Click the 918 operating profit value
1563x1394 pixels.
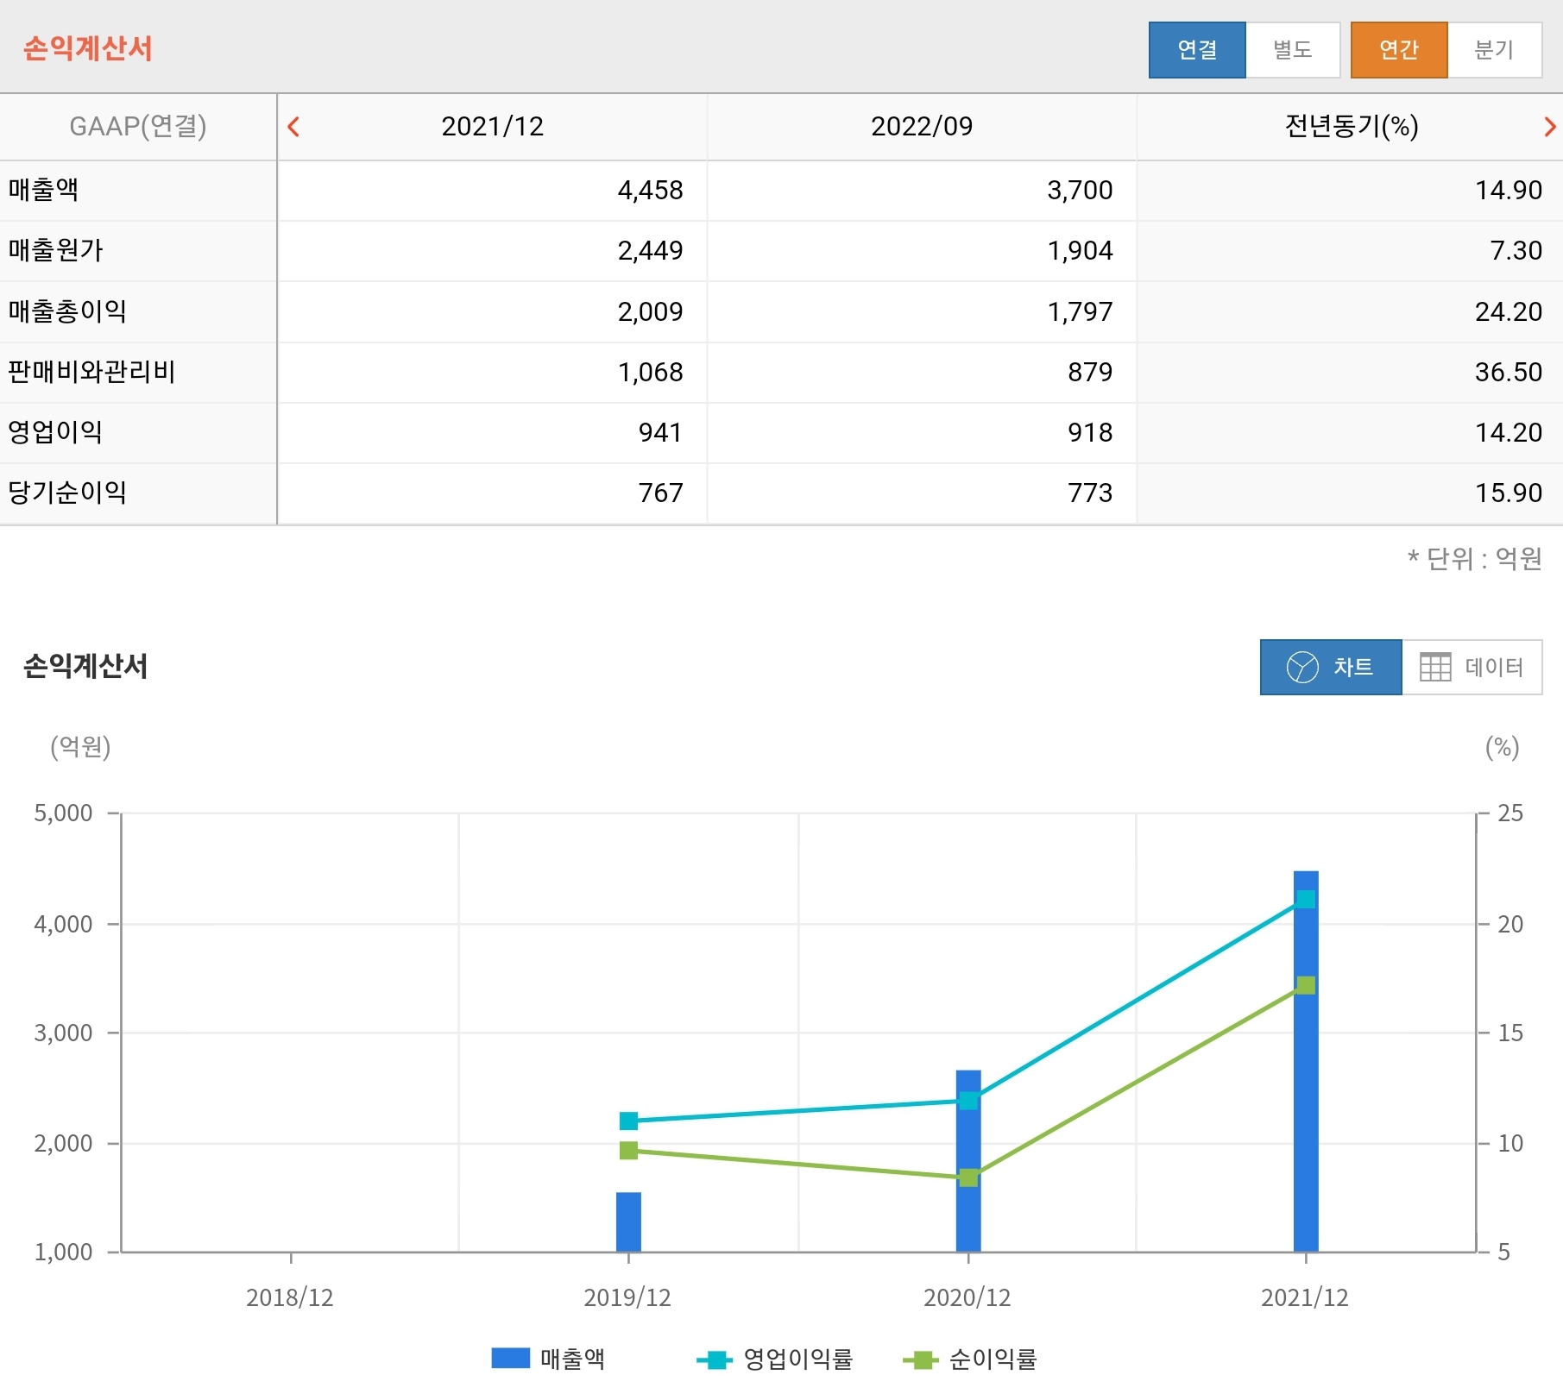[x=1090, y=432]
